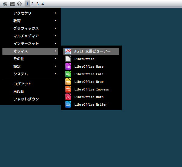Open the その他 menu category
Image resolution: width=182 pixels, height=167 pixels.
coord(30,59)
